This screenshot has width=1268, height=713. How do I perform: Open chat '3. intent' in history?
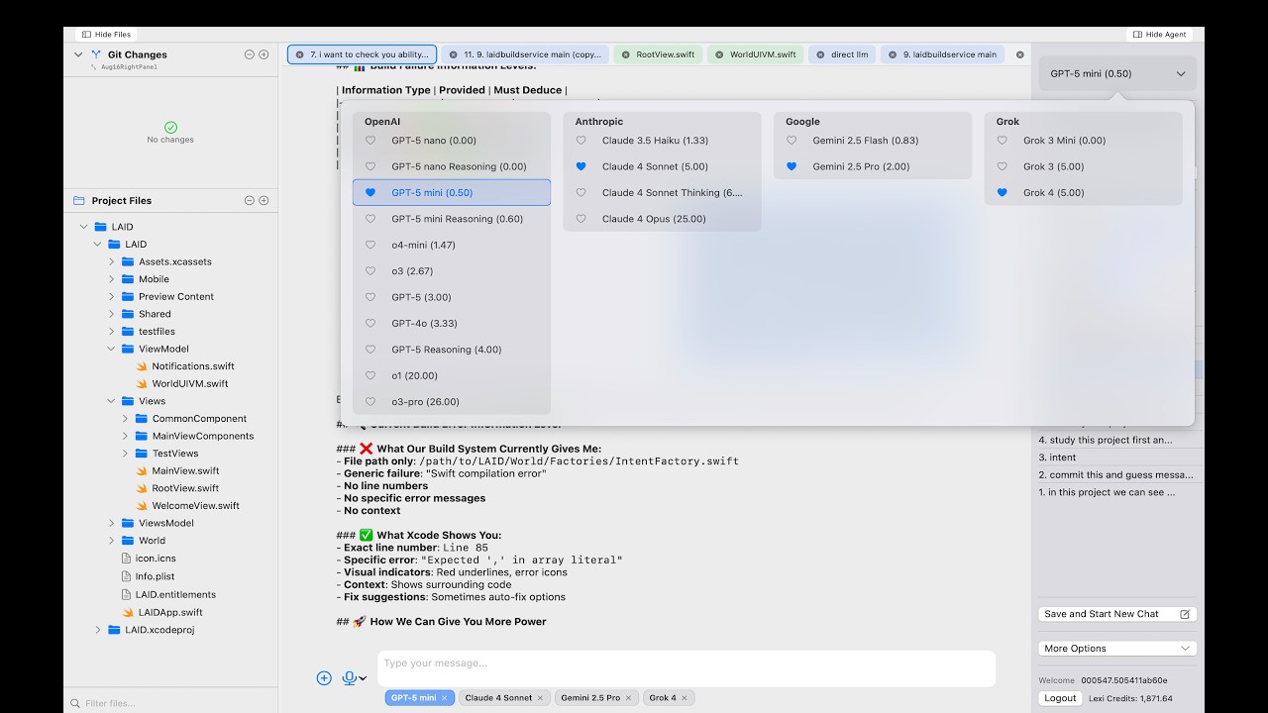(1057, 458)
